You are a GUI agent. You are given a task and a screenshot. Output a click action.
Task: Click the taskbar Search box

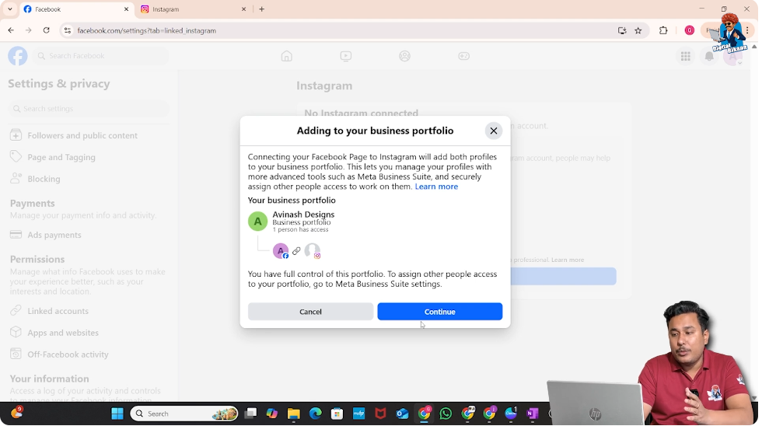pyautogui.click(x=184, y=414)
